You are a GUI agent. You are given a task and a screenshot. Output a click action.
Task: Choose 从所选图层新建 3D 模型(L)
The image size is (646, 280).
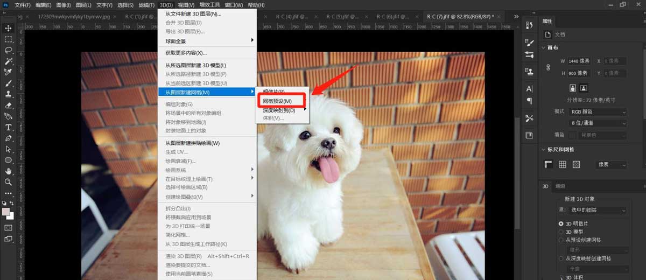(207, 65)
